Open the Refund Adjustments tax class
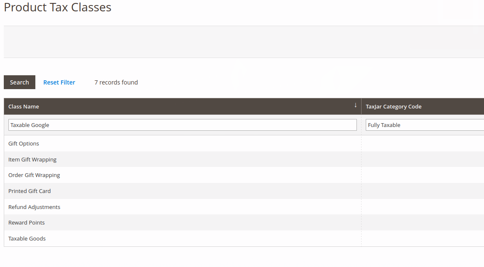Screen dimensions: 484x267 pyautogui.click(x=34, y=207)
